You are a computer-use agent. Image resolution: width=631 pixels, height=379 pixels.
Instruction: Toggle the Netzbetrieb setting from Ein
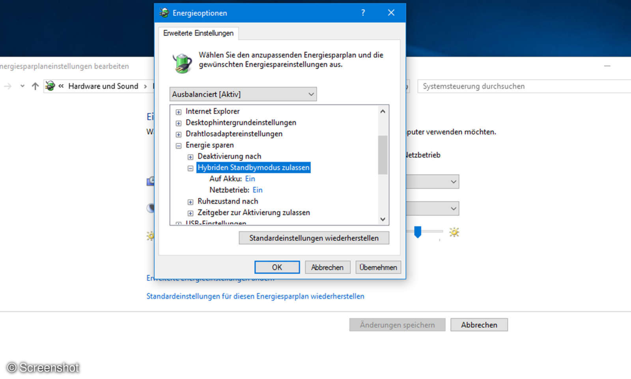point(257,190)
